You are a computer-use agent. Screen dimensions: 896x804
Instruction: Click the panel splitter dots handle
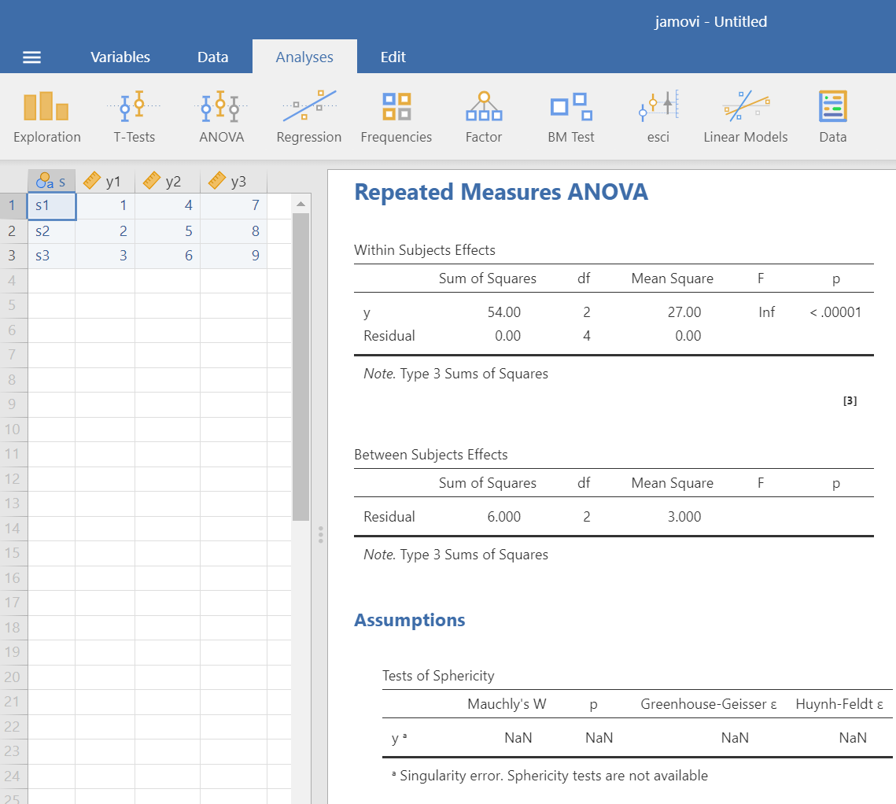tap(321, 535)
